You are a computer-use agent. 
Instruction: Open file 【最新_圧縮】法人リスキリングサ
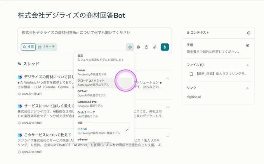pos(218,74)
